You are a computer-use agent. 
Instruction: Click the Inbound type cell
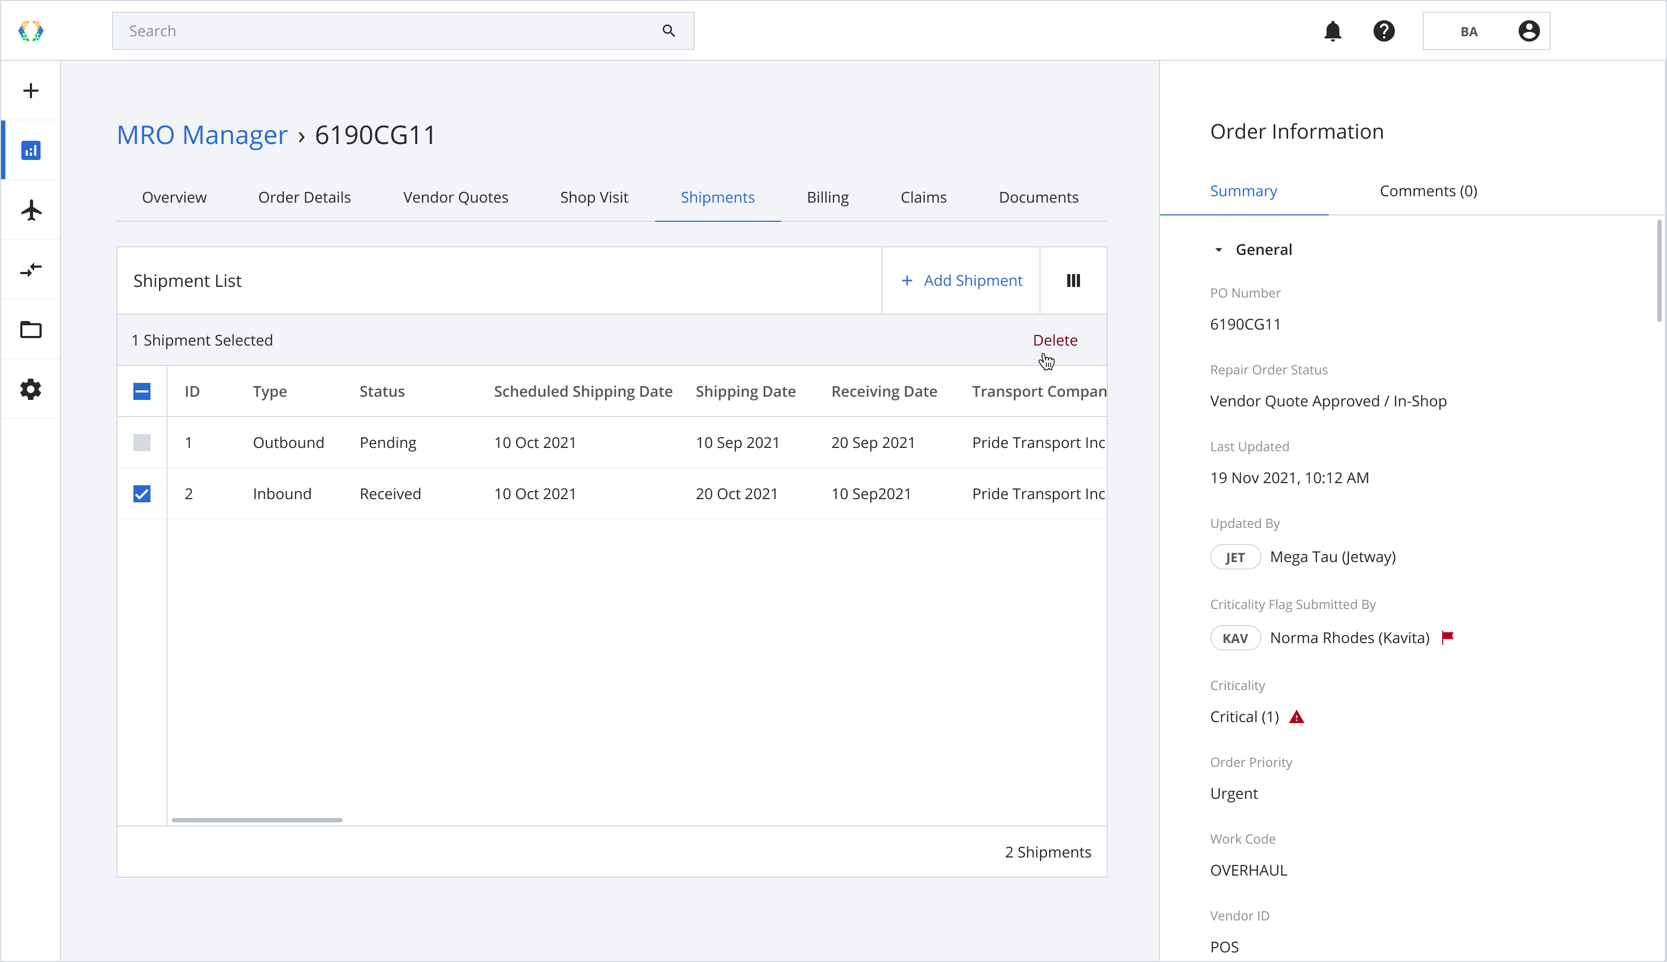click(x=282, y=494)
